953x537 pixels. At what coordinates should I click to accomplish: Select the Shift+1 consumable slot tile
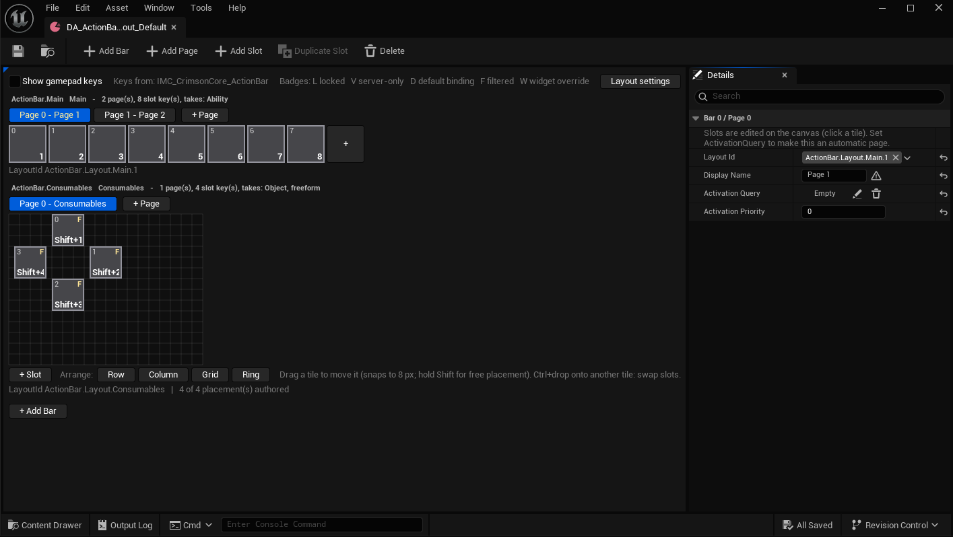68,230
